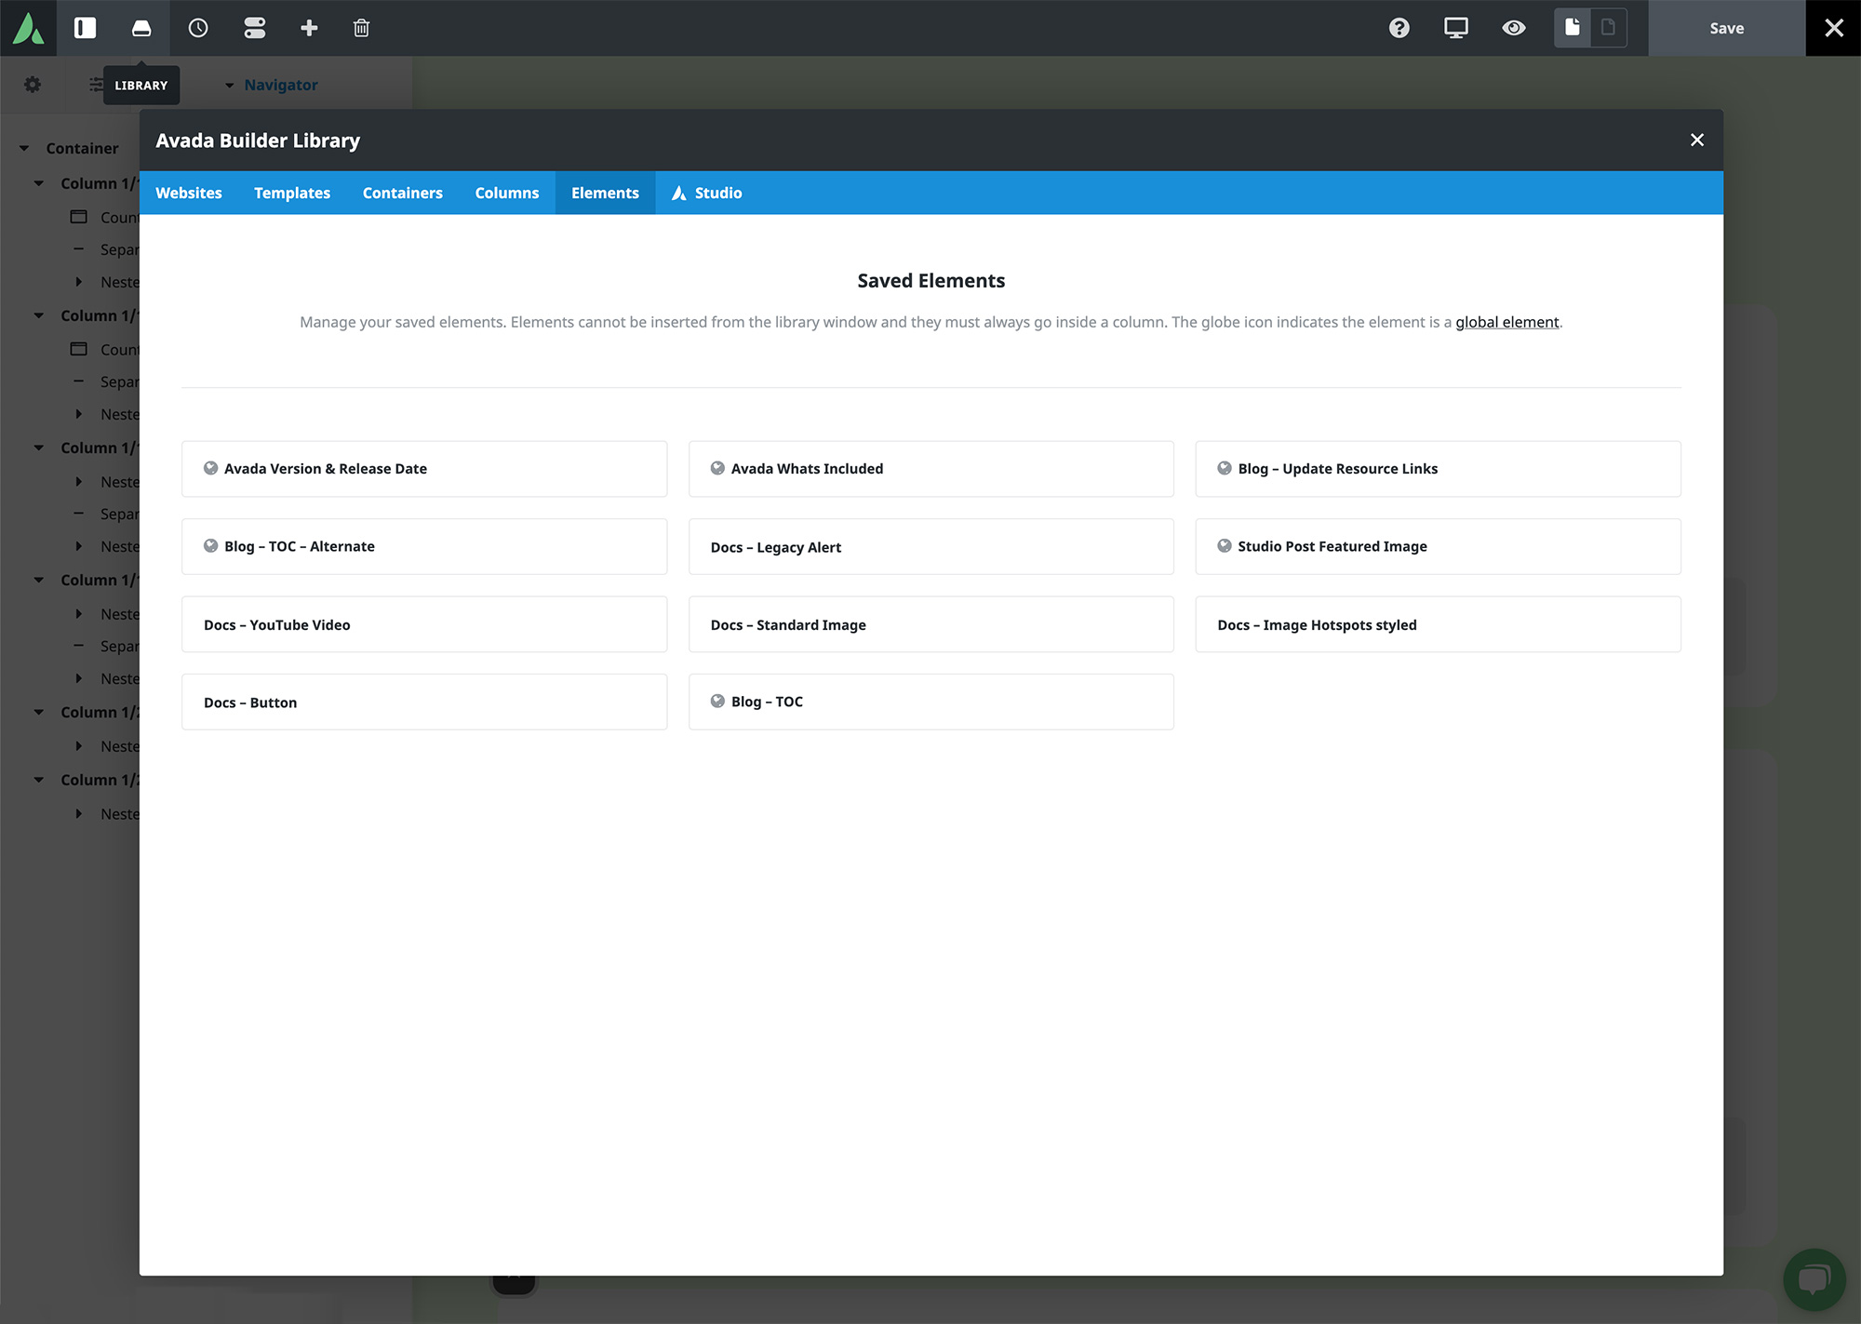1861x1324 pixels.
Task: Select Docs – YouTube Video element
Action: 424,624
